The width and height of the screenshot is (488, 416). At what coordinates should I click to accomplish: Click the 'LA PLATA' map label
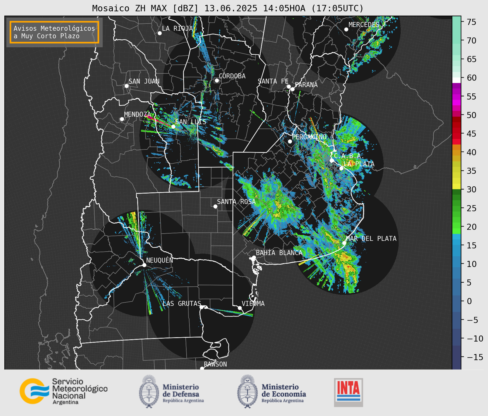359,164
